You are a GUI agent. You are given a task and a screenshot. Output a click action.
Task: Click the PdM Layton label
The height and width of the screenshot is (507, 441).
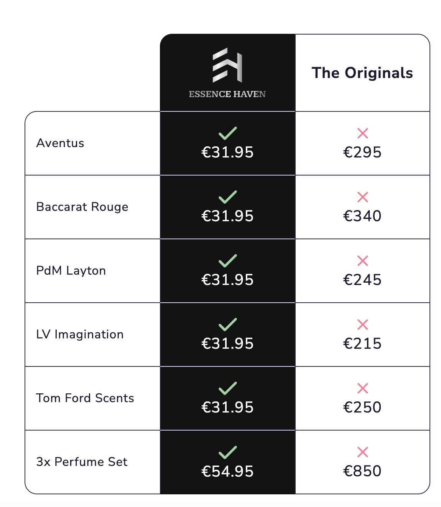71,271
